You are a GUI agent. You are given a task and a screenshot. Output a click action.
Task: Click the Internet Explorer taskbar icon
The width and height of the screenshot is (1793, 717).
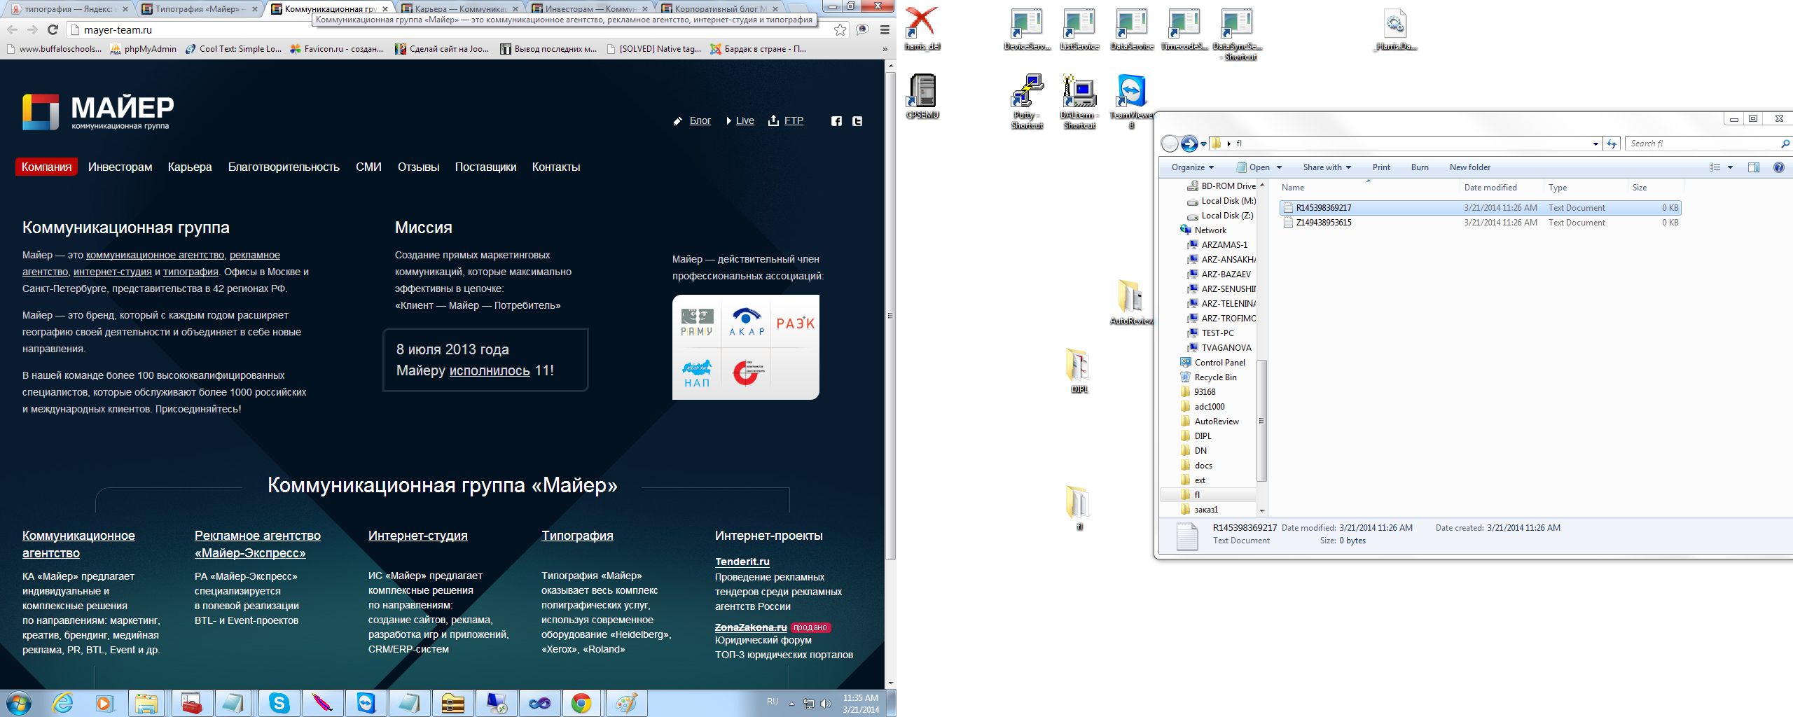pos(62,703)
